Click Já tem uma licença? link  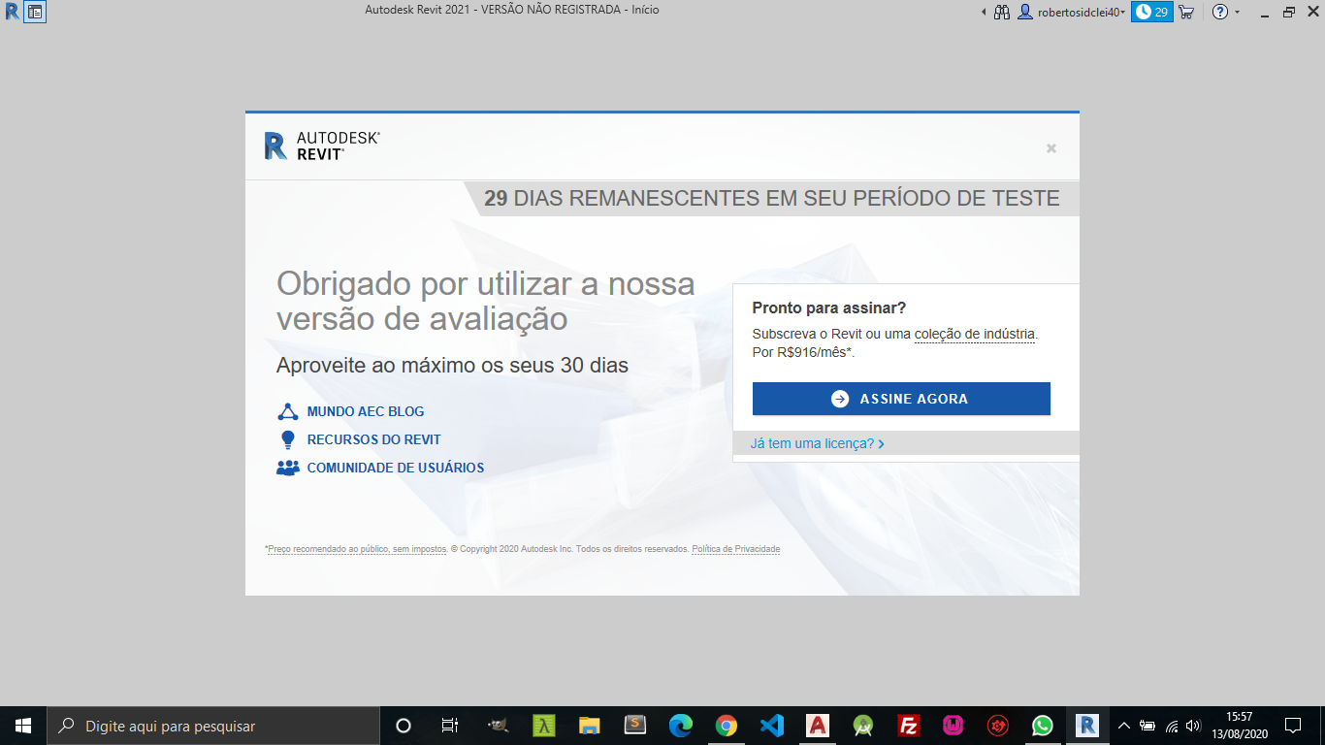coord(817,443)
